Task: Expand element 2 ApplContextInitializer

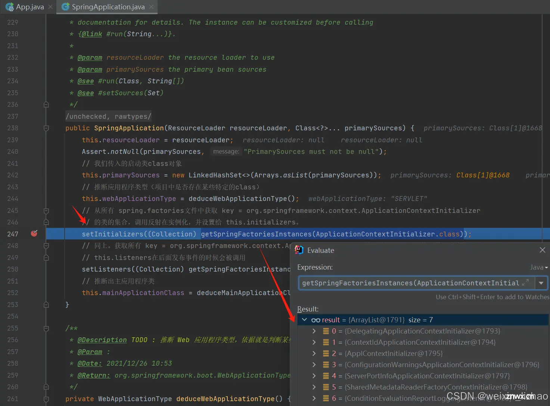Action: coord(314,353)
